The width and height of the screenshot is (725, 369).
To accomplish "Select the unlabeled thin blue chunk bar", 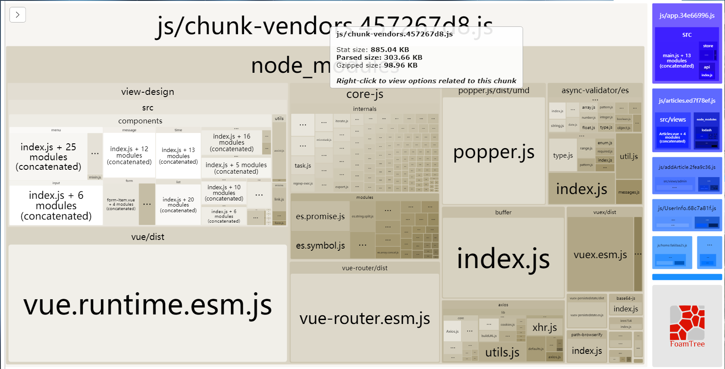I will point(687,277).
